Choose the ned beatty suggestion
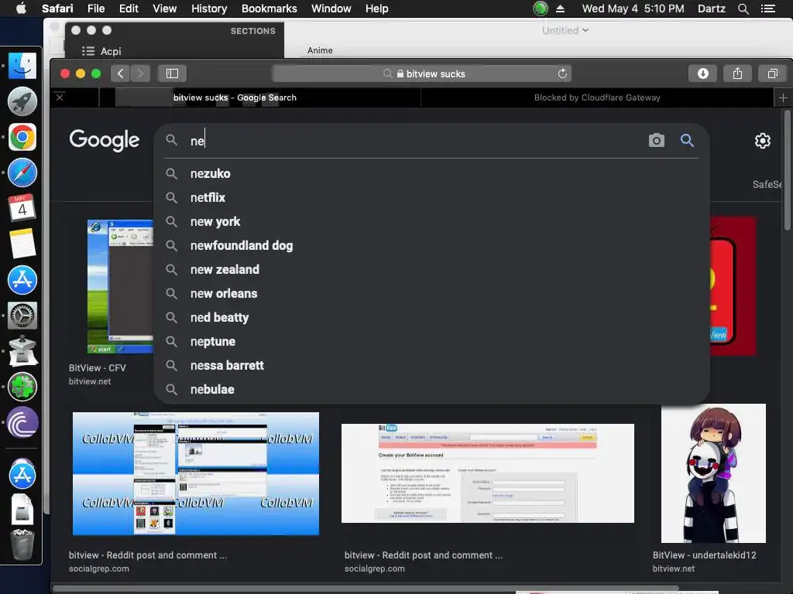The image size is (793, 594). pyautogui.click(x=431, y=317)
